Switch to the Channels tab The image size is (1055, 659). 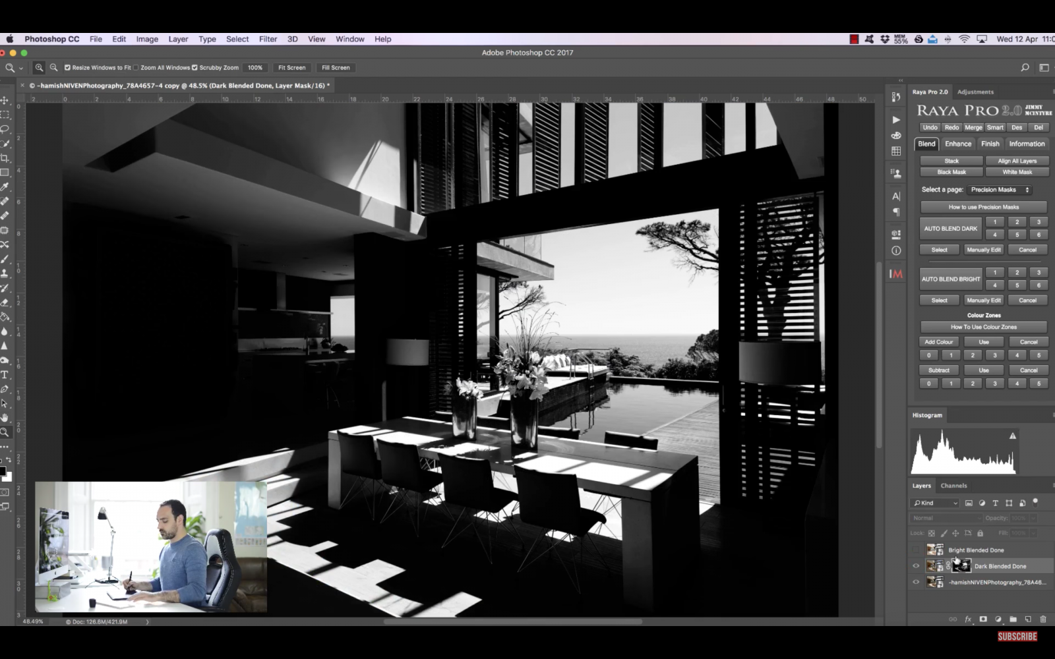[x=953, y=486]
